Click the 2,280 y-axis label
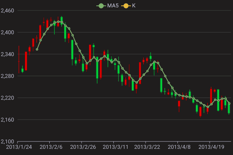This screenshot has height=155, width=233. [7, 76]
